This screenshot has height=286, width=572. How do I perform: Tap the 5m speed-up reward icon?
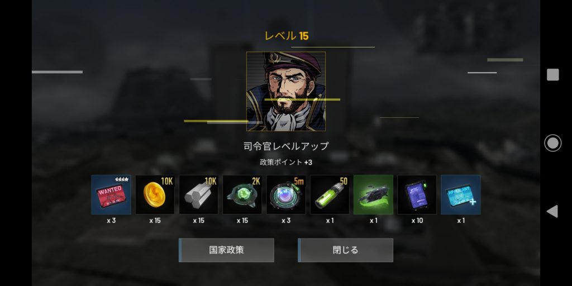pyautogui.click(x=286, y=194)
